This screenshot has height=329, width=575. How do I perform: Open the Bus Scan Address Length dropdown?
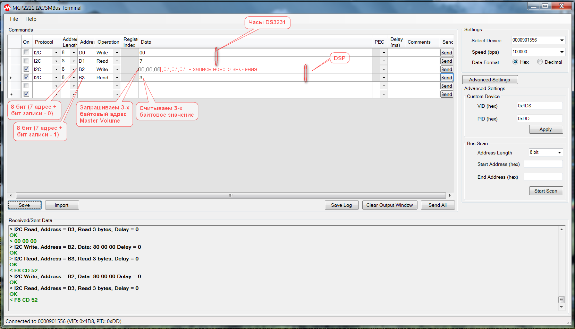pos(559,152)
